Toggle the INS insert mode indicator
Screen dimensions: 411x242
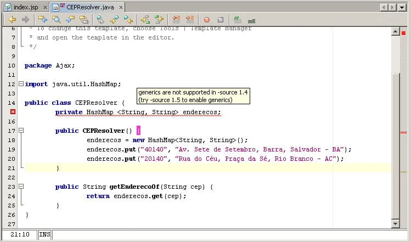click(x=44, y=235)
